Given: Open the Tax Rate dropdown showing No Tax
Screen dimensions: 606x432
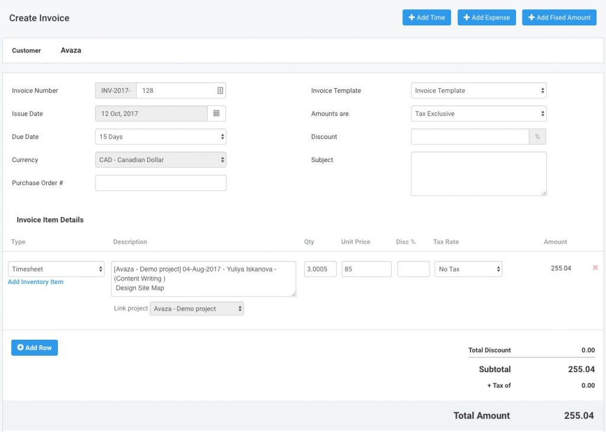Looking at the screenshot, I should click(x=468, y=269).
